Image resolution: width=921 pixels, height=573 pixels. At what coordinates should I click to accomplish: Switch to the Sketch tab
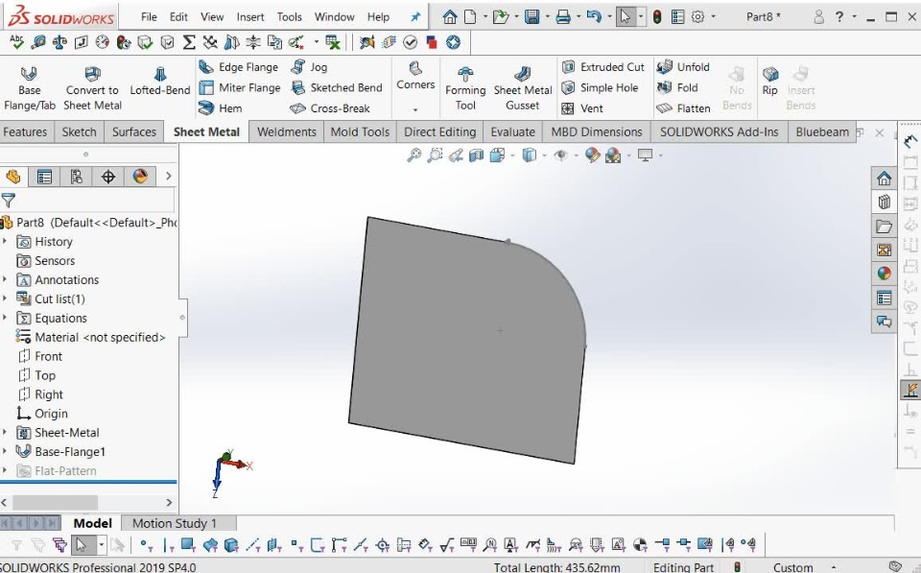click(80, 131)
